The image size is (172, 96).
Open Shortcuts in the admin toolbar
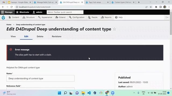click(23, 12)
